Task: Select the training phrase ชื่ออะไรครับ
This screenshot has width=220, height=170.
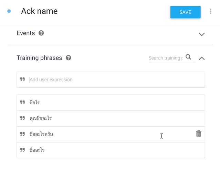Action: pyautogui.click(x=41, y=134)
